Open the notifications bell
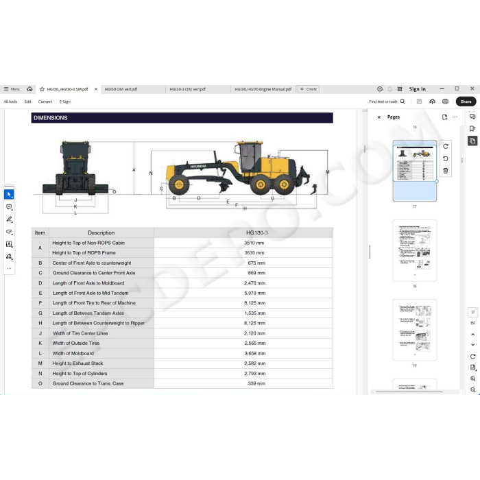 click(389, 89)
